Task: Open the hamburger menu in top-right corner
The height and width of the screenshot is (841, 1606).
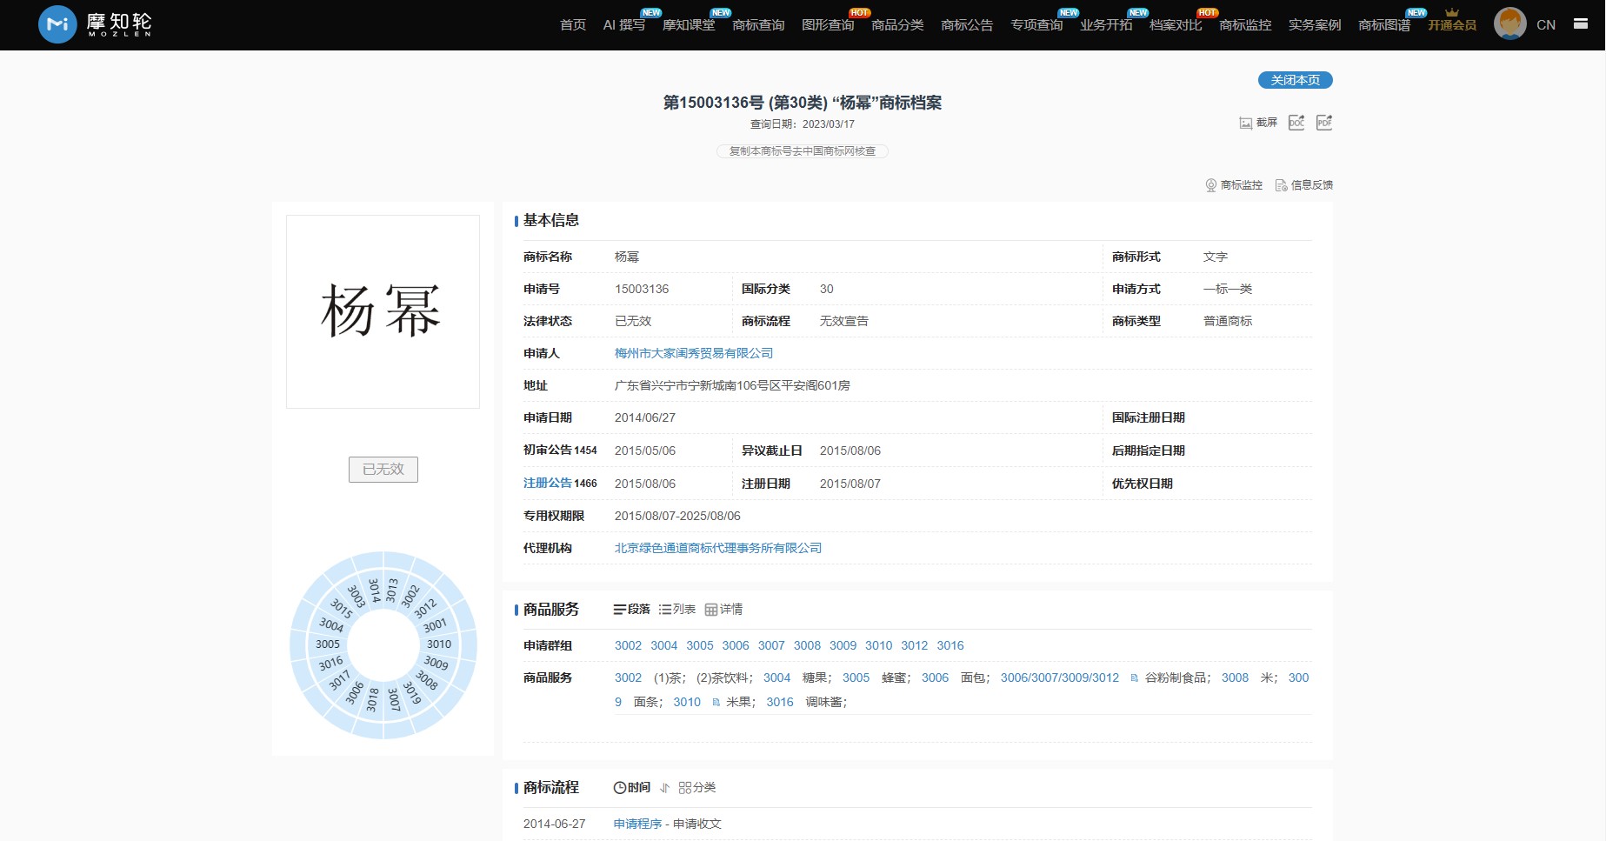Action: pos(1581,24)
